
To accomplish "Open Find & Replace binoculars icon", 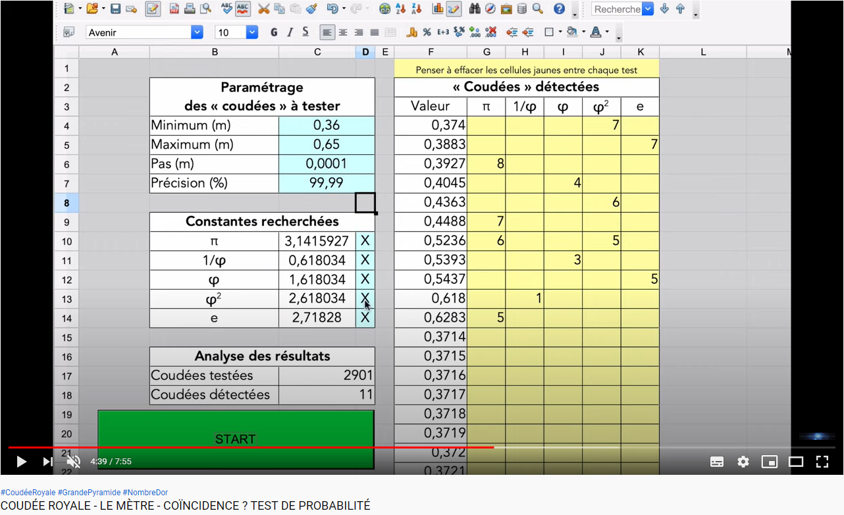I will click(475, 9).
